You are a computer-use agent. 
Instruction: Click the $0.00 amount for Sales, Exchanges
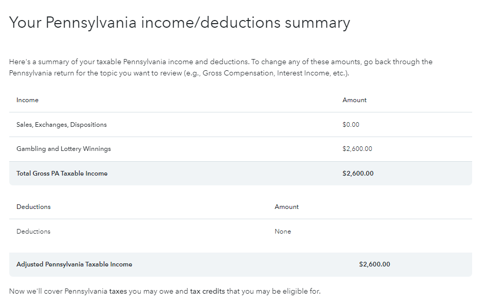tap(351, 124)
